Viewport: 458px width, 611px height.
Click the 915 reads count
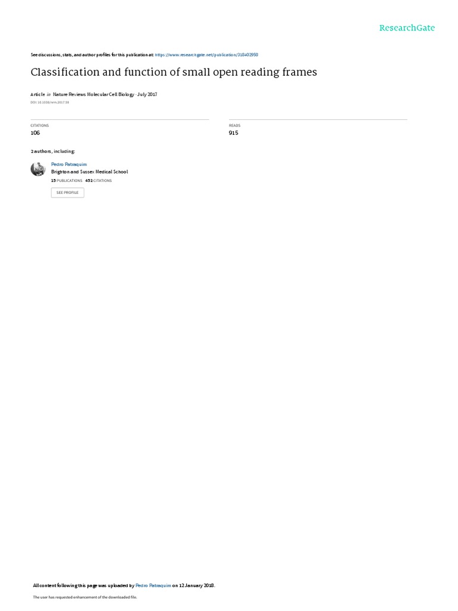click(x=233, y=133)
